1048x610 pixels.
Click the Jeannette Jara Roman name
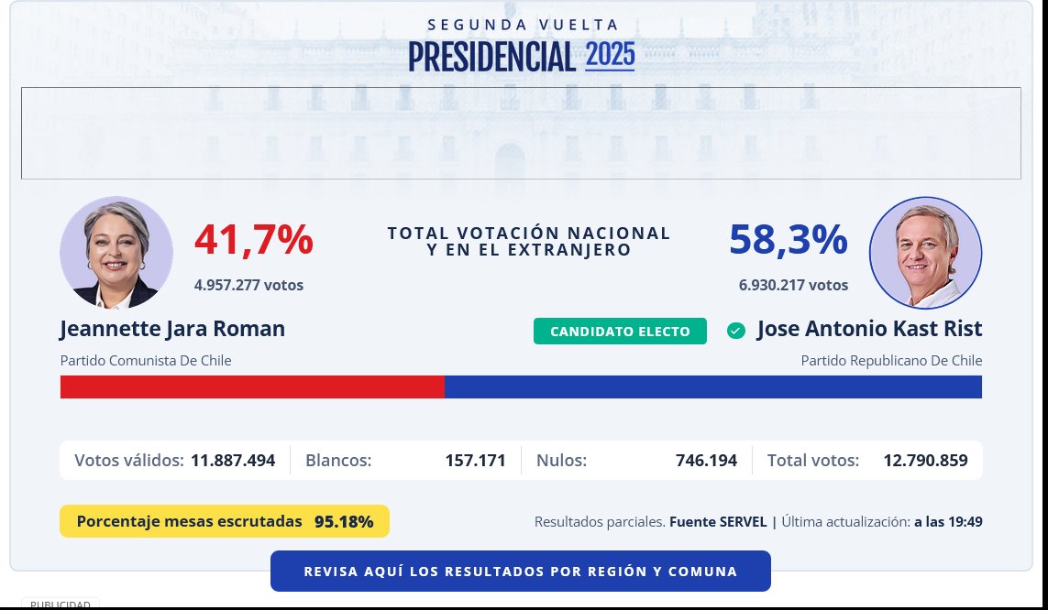(x=172, y=329)
